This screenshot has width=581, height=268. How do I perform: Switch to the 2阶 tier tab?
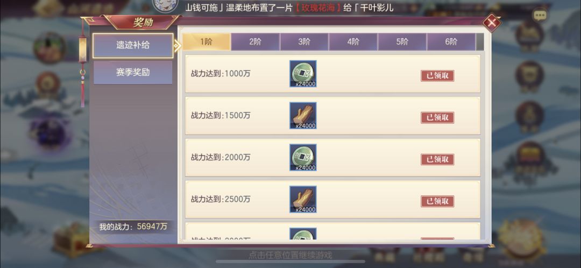pyautogui.click(x=256, y=42)
